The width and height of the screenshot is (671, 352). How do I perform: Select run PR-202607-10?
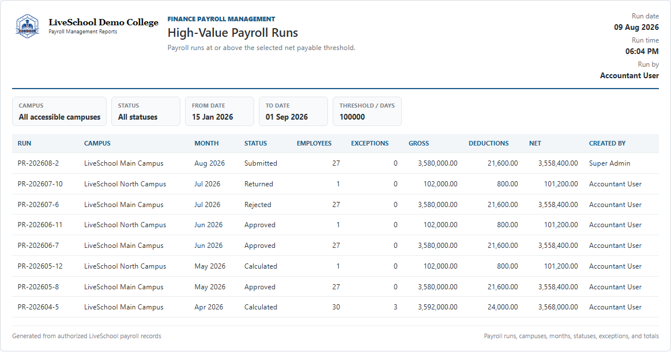click(x=40, y=184)
